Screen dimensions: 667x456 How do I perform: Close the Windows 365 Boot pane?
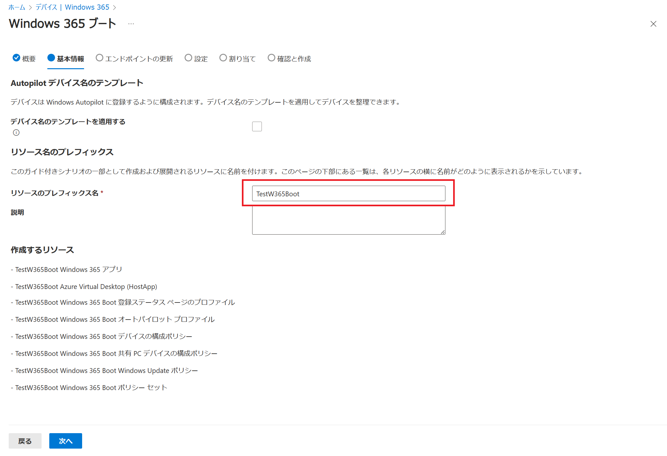coord(653,24)
